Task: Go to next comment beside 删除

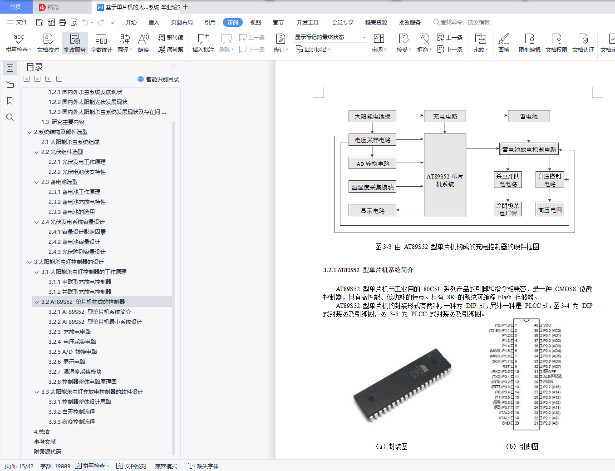Action: tap(252, 49)
